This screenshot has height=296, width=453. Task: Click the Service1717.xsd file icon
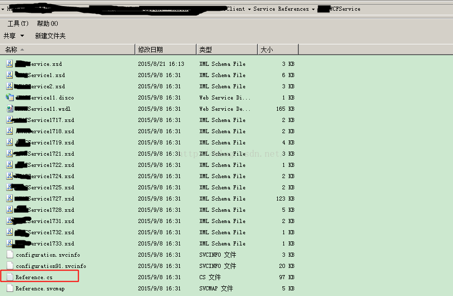10,120
